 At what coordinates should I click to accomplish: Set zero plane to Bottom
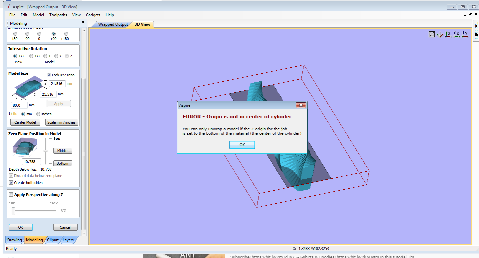(62, 163)
